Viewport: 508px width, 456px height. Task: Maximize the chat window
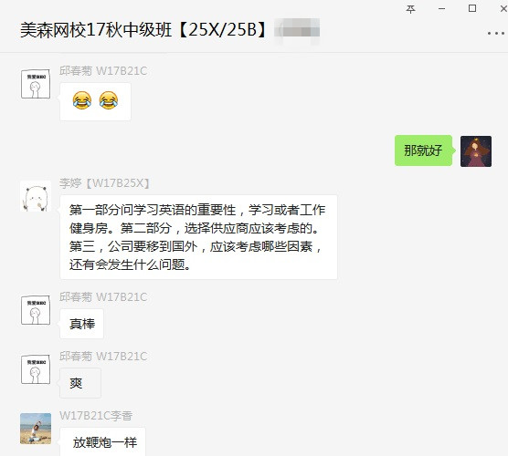(x=472, y=9)
